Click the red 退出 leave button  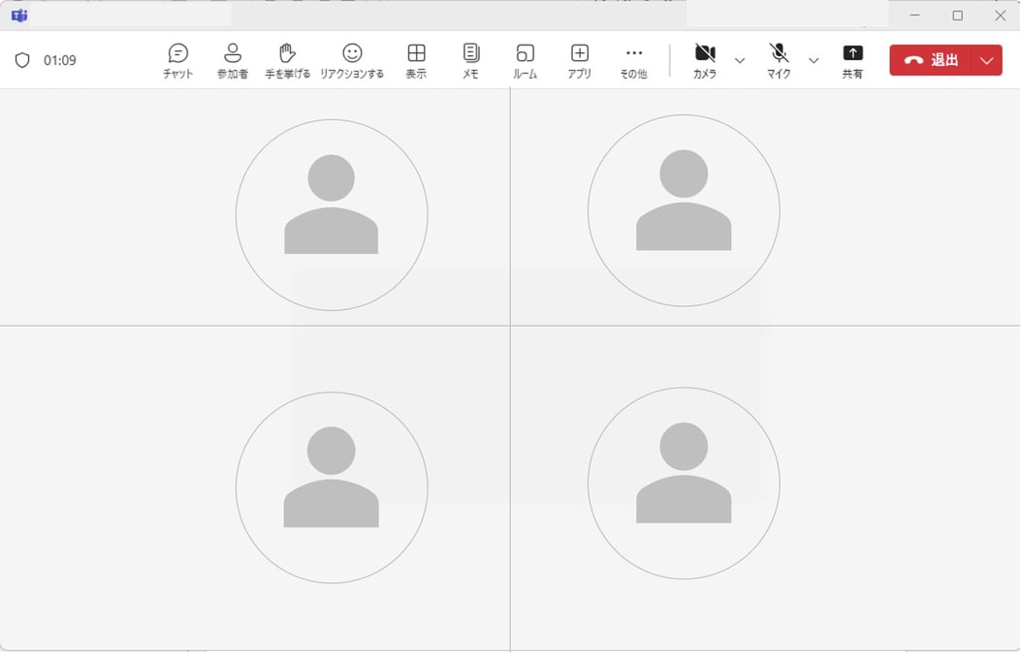pos(931,60)
